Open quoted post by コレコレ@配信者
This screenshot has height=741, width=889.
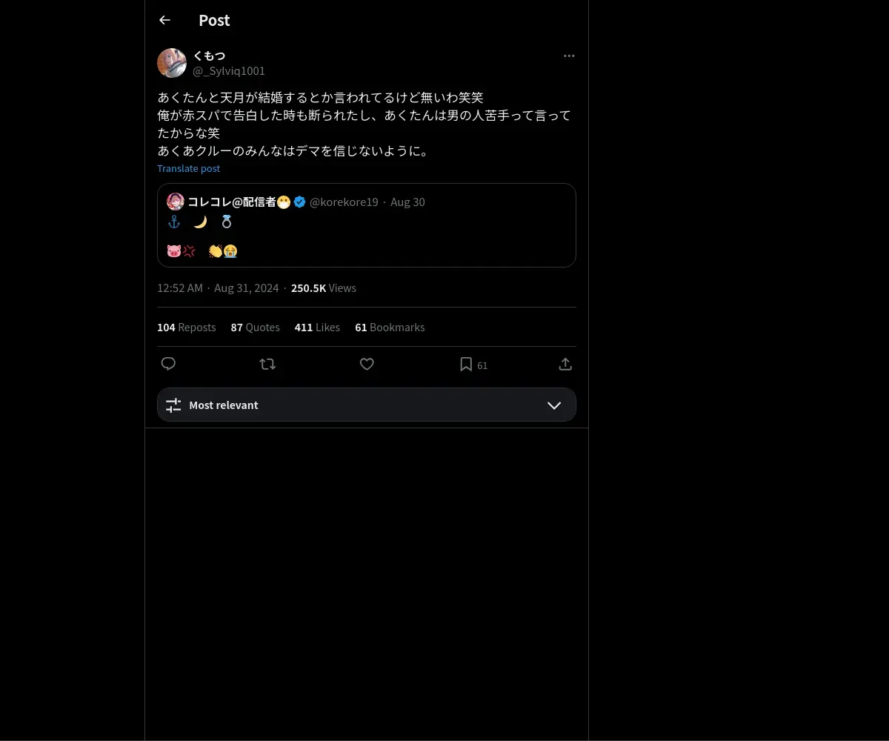coord(367,225)
